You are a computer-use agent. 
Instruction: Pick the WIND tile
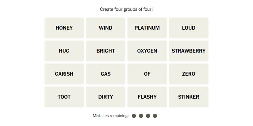point(105,28)
